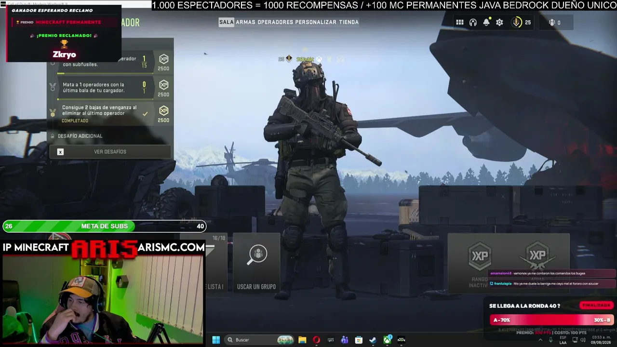Switch to the ARMAS tab
The image size is (617, 347).
245,22
